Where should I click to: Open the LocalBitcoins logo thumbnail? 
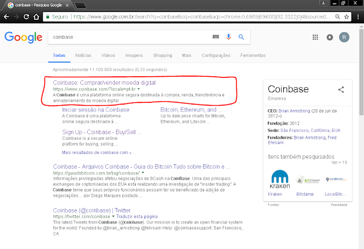coord(336,180)
